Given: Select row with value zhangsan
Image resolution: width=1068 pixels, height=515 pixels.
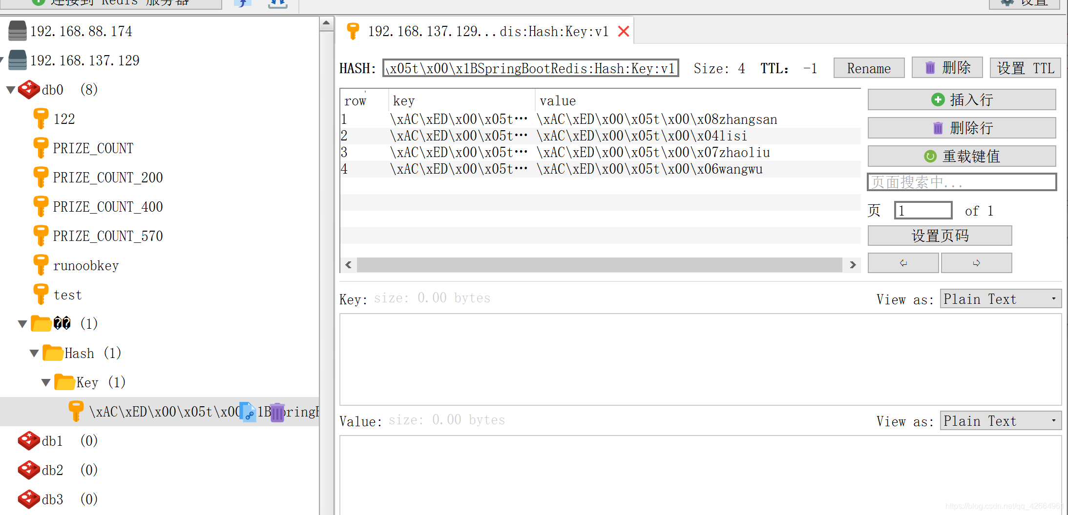Looking at the screenshot, I should tap(601, 119).
